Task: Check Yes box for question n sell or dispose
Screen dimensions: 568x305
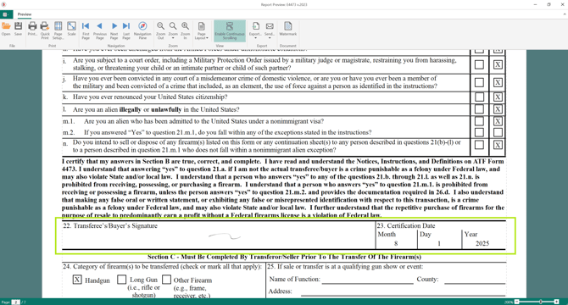Action: pos(479,145)
